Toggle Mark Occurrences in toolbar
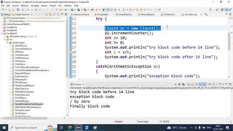Viewport: 233px width, 131px height. pyautogui.click(x=108, y=10)
